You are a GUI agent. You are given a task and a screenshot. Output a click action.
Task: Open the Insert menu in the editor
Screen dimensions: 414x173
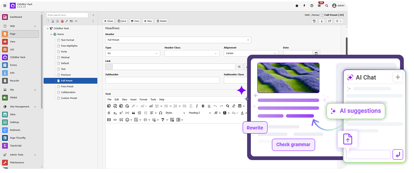click(133, 100)
